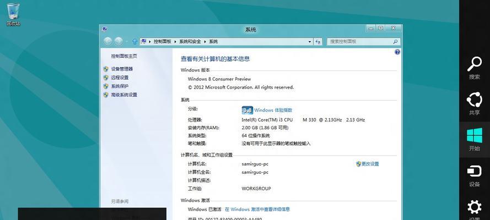Click the © 2012 Microsoft Corporation copyright text

click(241, 87)
